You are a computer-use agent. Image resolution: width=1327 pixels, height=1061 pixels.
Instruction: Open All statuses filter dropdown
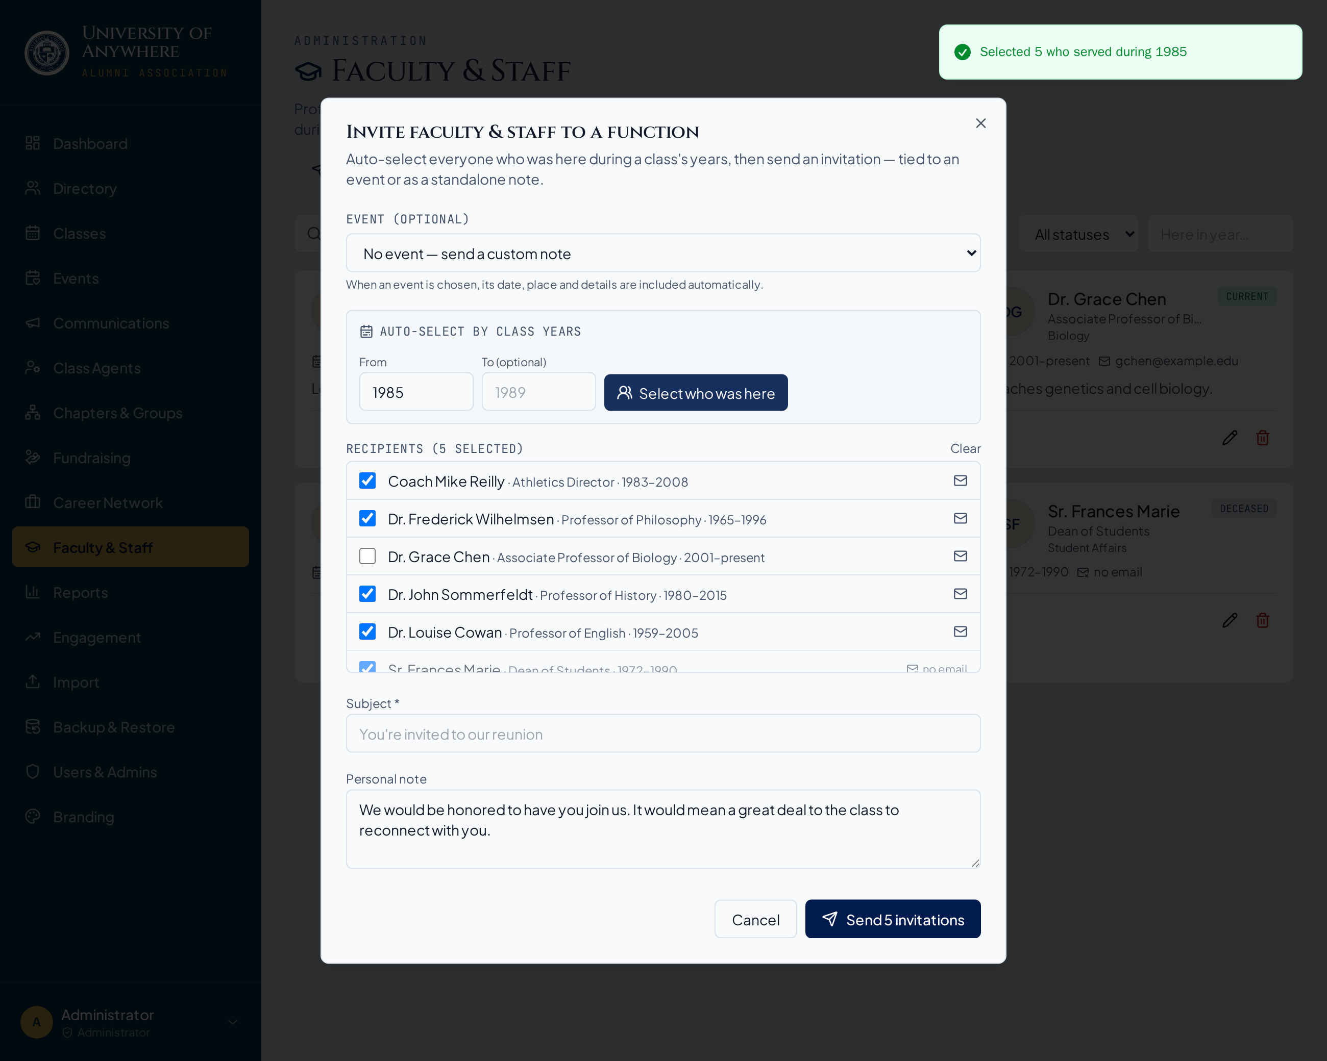point(1078,234)
